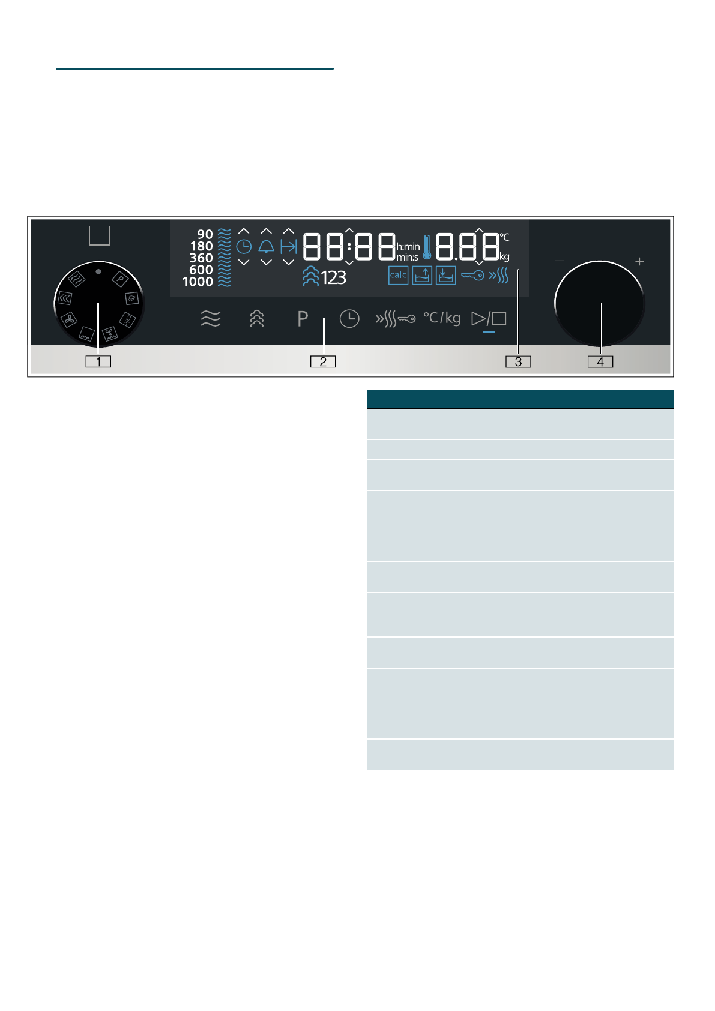Click the rotary selector knob on the right

600,304
